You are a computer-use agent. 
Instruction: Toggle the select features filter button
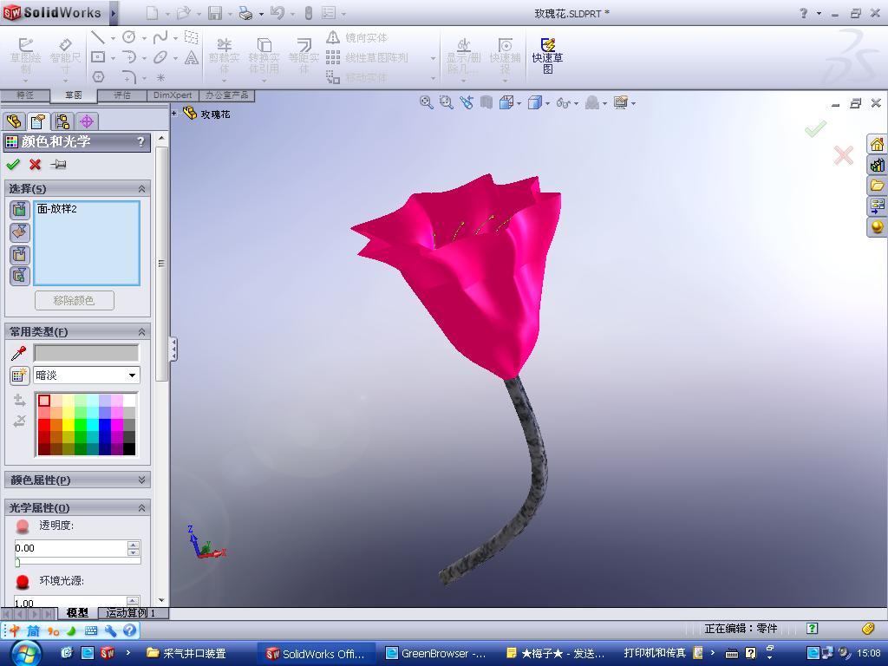pyautogui.click(x=20, y=276)
